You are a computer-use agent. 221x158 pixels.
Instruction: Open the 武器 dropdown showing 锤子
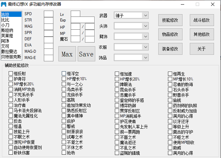point(131,15)
